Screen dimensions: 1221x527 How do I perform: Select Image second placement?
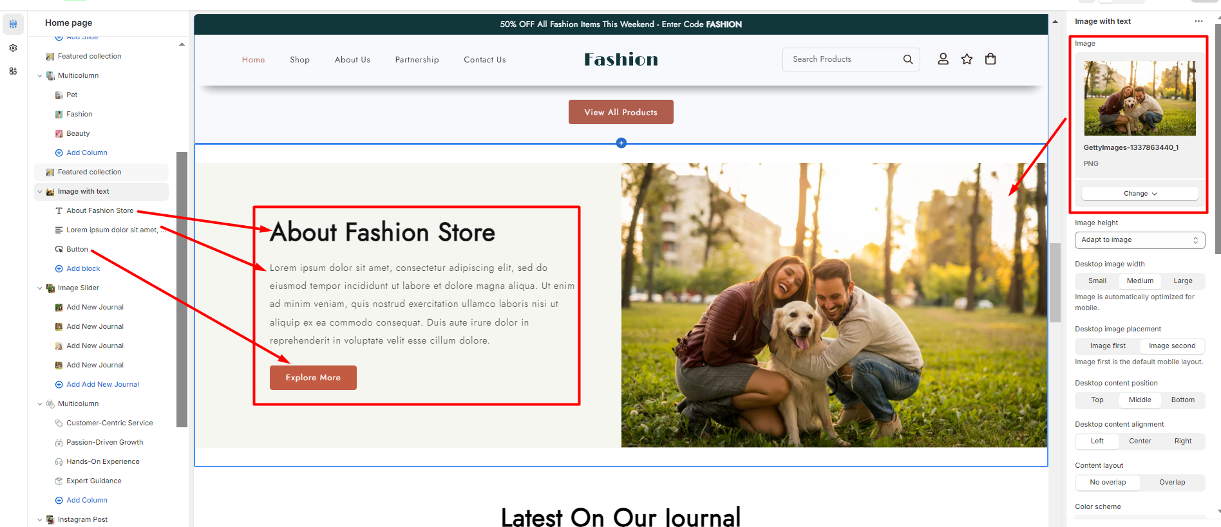pyautogui.click(x=1172, y=346)
